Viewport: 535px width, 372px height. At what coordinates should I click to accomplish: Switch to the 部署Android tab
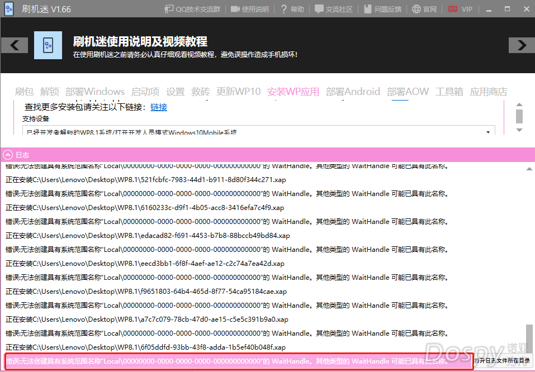(353, 92)
